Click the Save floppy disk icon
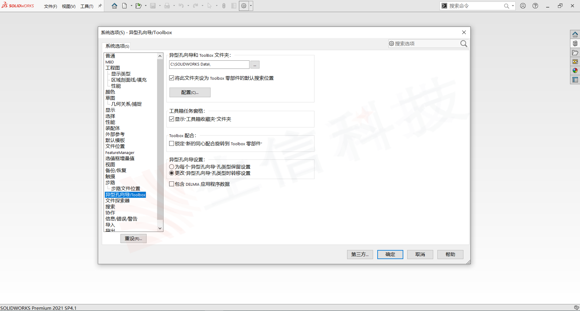 point(153,6)
